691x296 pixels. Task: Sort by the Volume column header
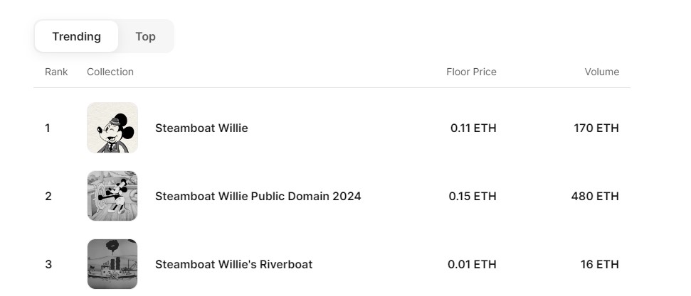[601, 72]
